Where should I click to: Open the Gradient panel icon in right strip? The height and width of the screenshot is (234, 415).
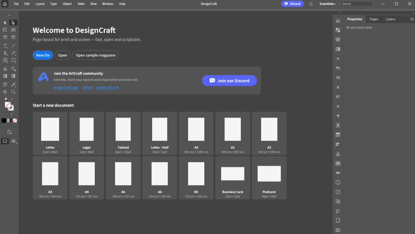(338, 49)
